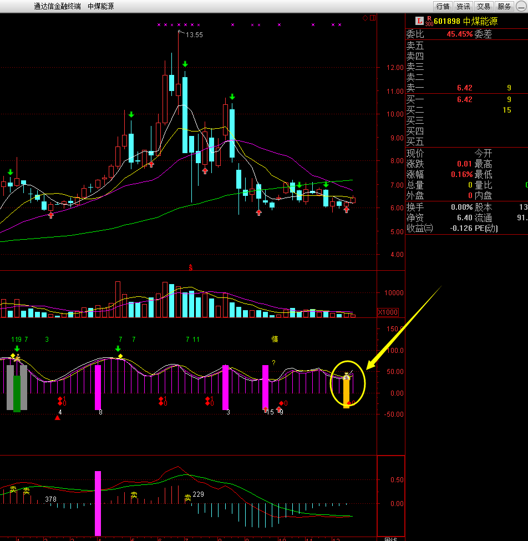The width and height of the screenshot is (528, 541).
Task: Select the 买一 bid price 6.42
Action: click(x=465, y=100)
